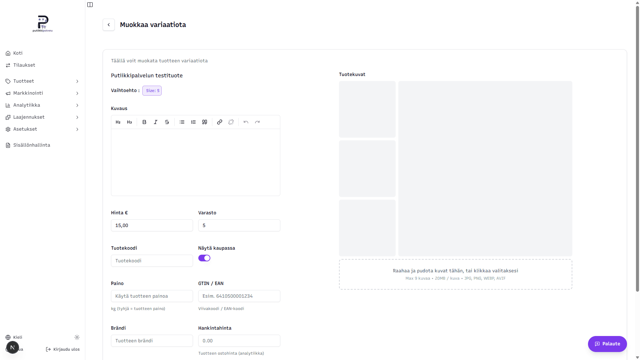The width and height of the screenshot is (640, 360).
Task: Toggle italic formatting in Kuvaus editor
Action: tap(156, 122)
